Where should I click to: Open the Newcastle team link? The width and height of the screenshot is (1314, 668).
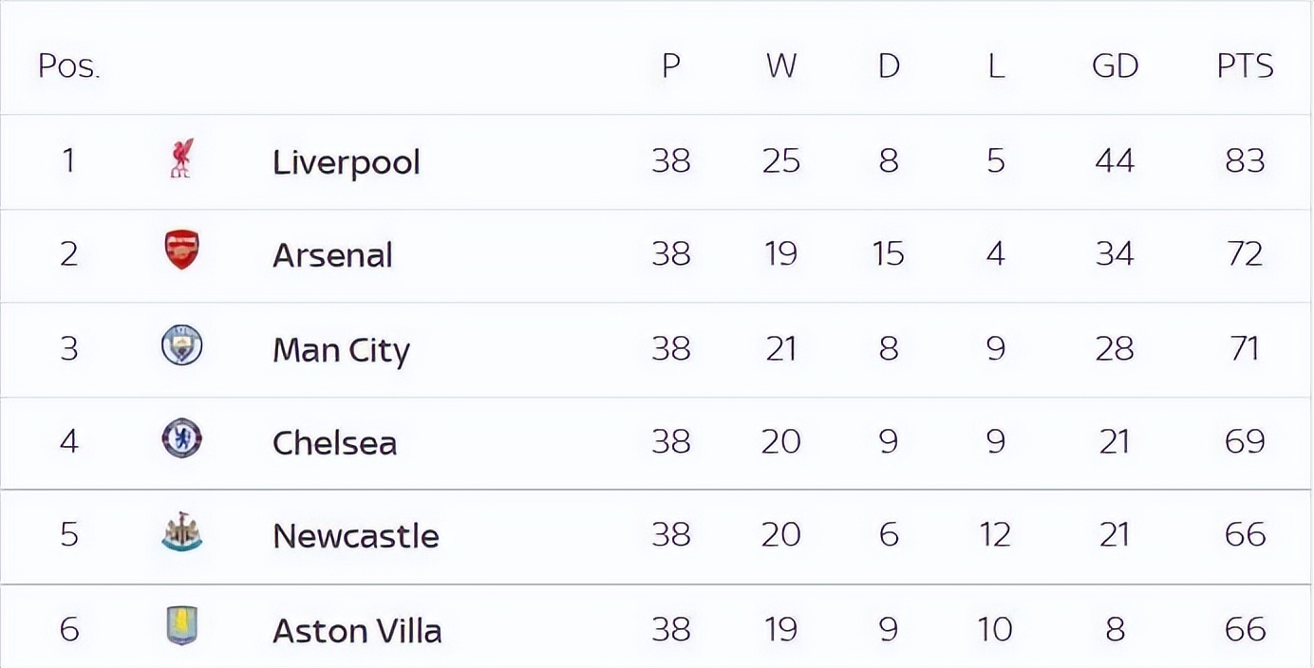tap(355, 536)
